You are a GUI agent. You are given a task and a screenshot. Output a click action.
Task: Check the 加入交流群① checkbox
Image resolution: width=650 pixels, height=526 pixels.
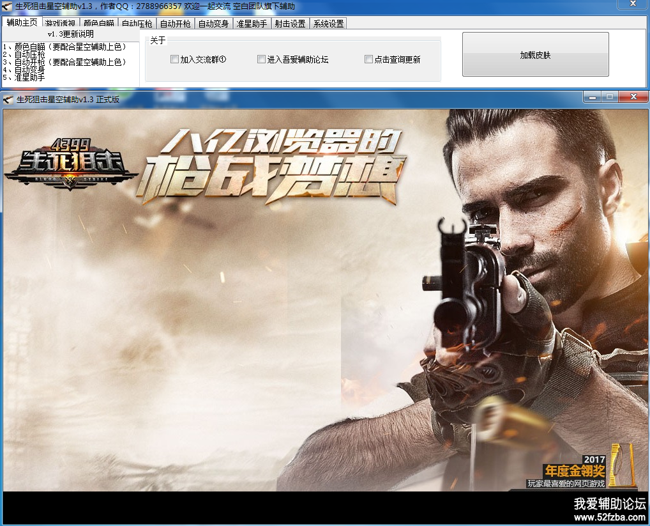(x=174, y=59)
